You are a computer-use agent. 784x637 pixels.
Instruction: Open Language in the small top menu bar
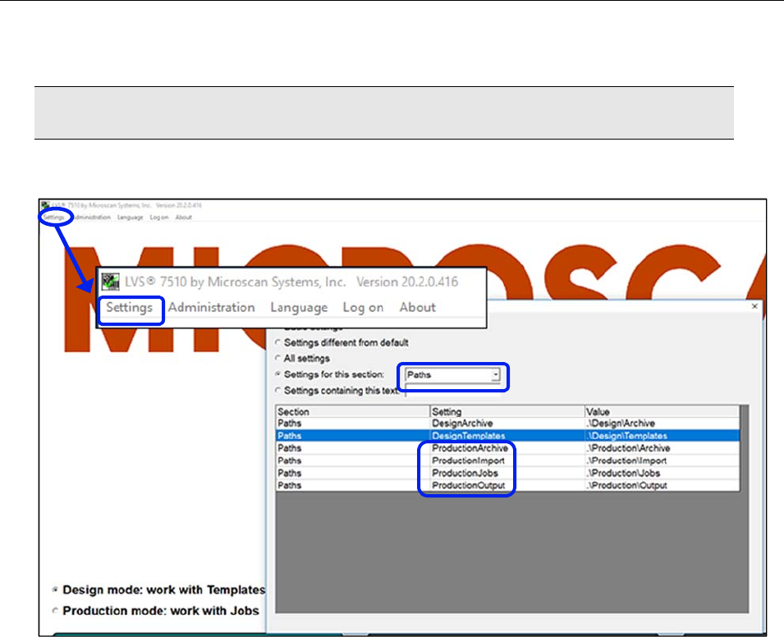130,218
